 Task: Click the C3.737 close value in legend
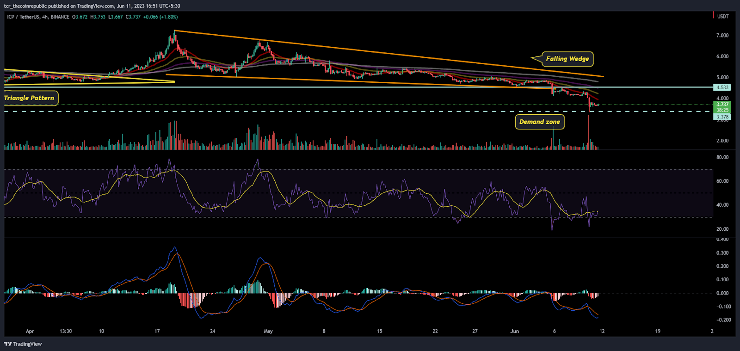click(133, 17)
